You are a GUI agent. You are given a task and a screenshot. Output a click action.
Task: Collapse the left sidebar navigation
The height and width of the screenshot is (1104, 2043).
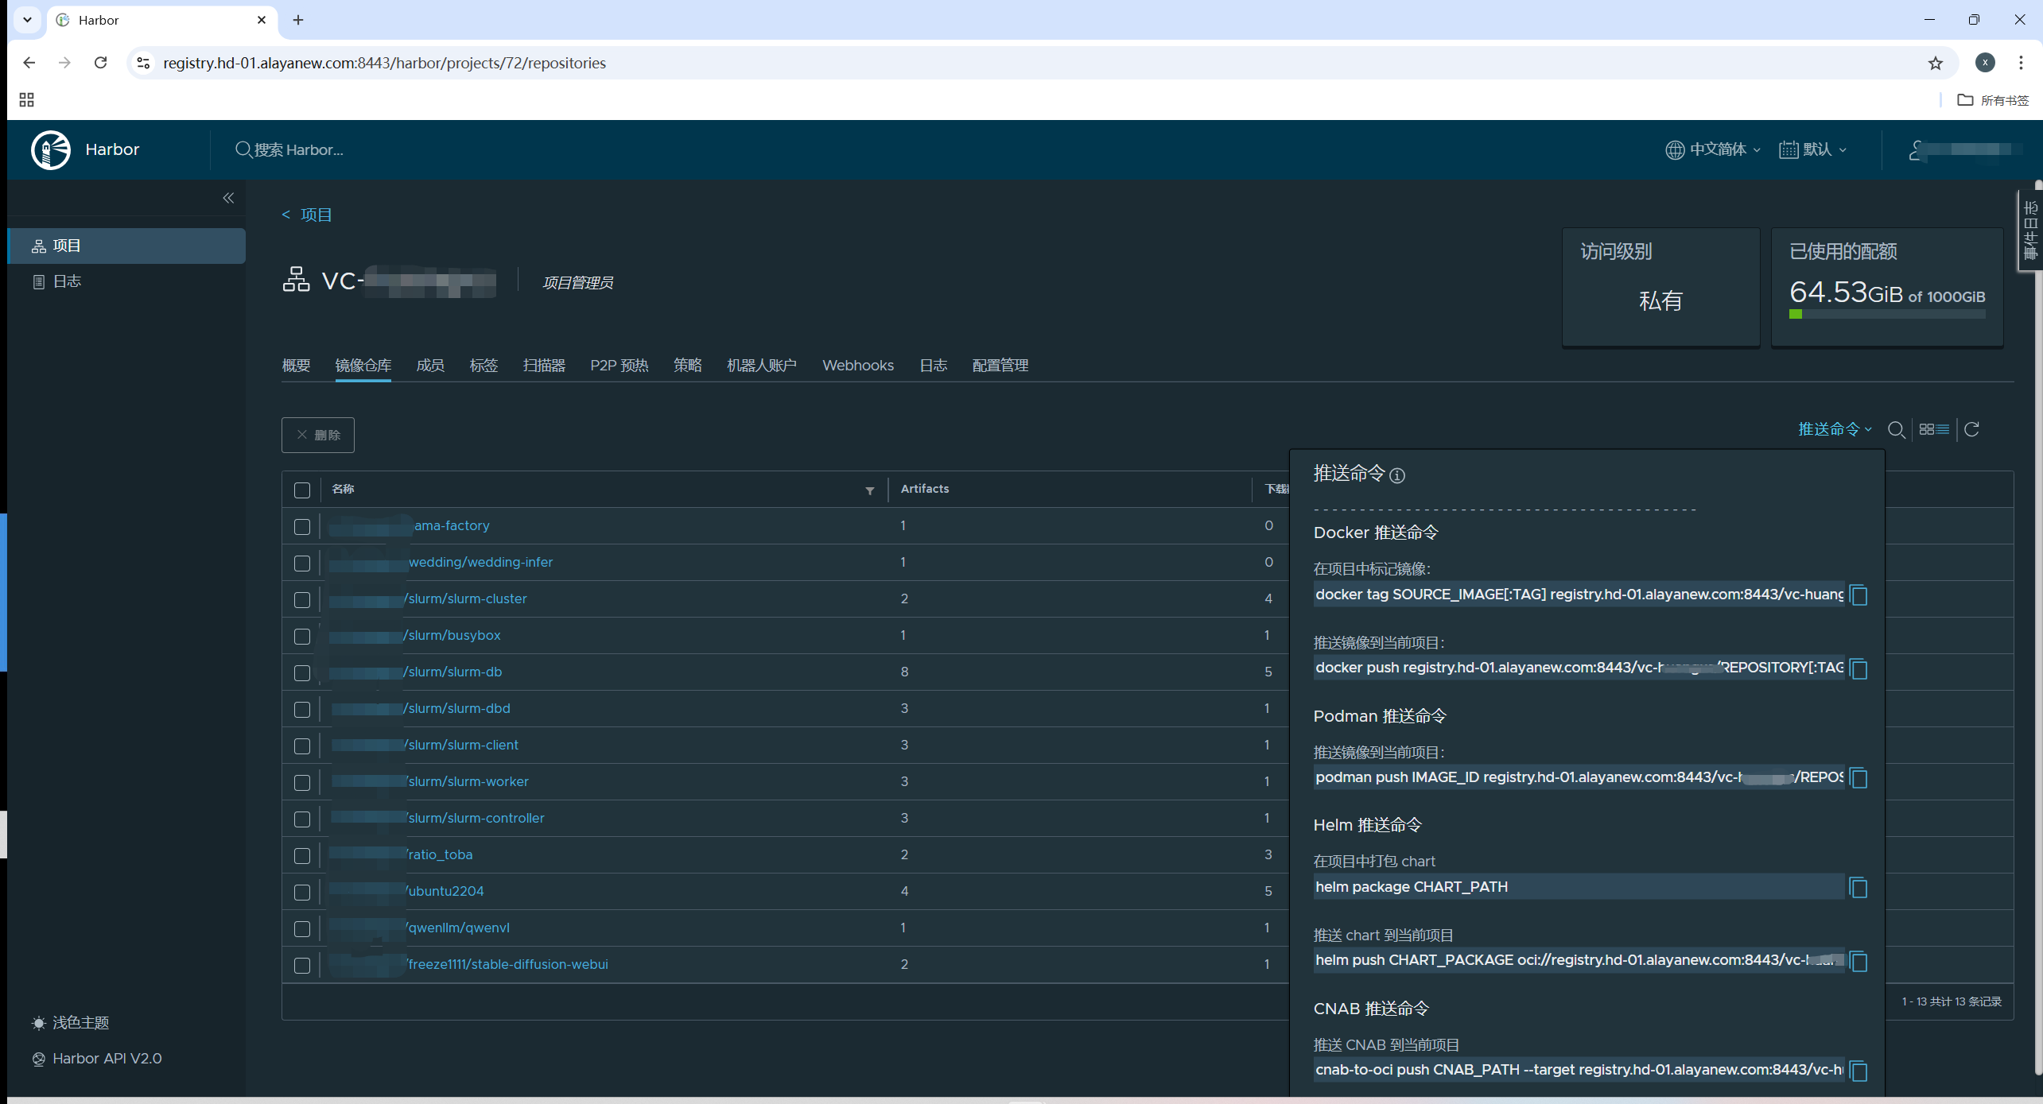point(228,198)
